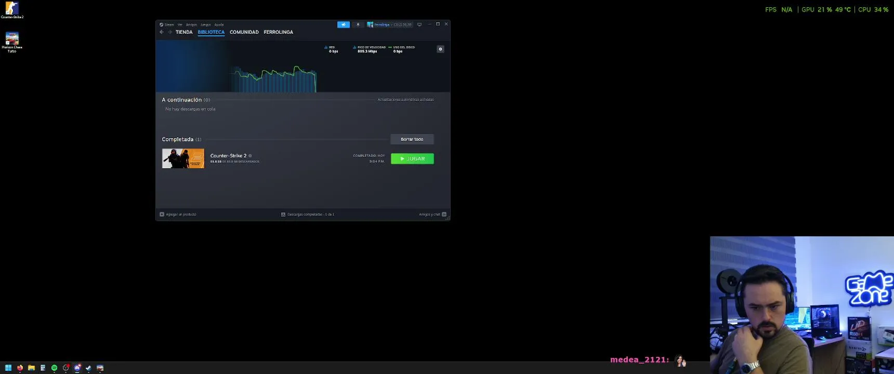Image resolution: width=894 pixels, height=374 pixels.
Task: Open File Explorer from the taskbar
Action: point(31,368)
